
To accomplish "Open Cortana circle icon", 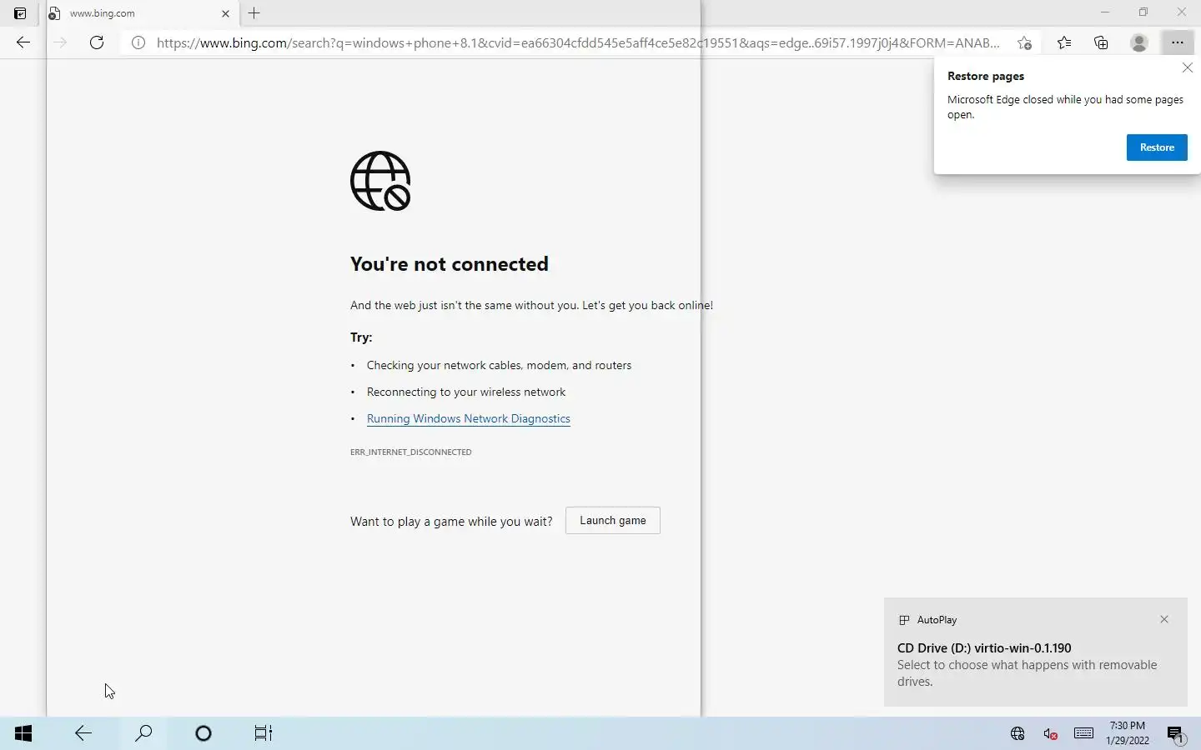I will click(x=204, y=733).
